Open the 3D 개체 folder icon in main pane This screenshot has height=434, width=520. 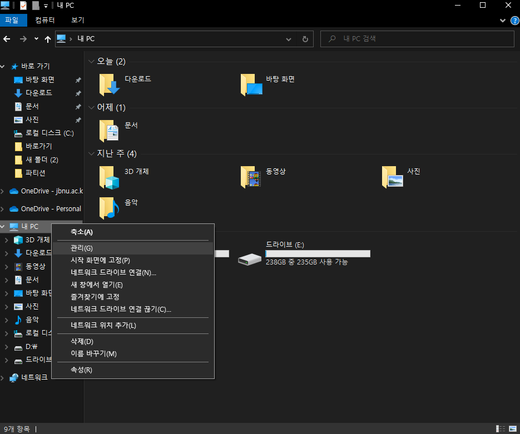coord(109,178)
